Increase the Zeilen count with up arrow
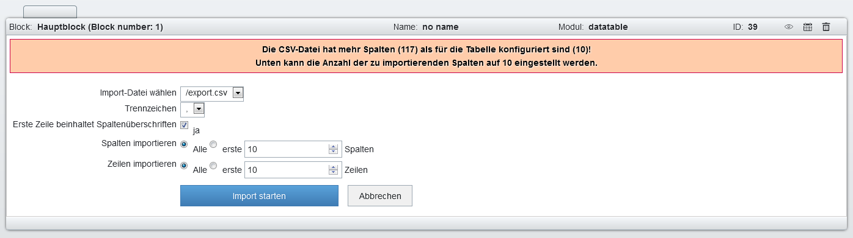Viewport: 853px width, 238px height. [333, 167]
